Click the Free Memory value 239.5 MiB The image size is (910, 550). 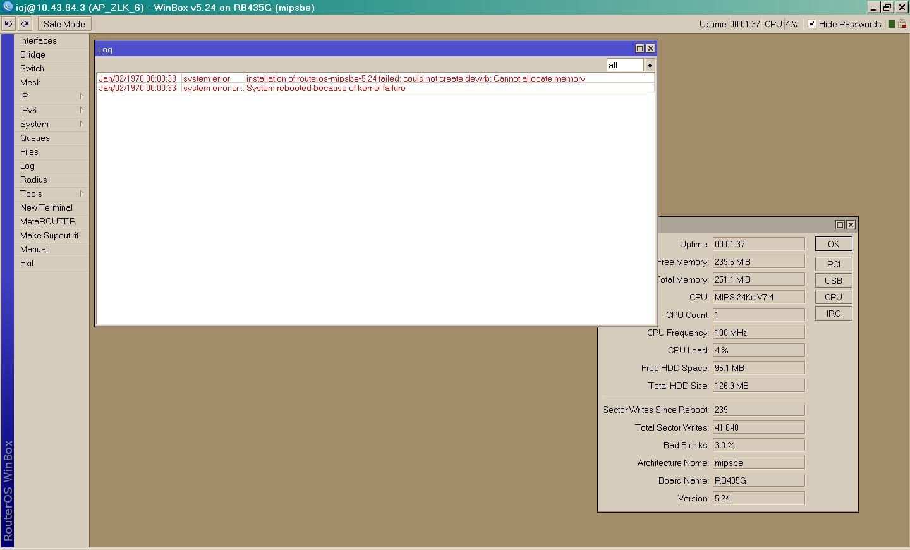pos(759,262)
